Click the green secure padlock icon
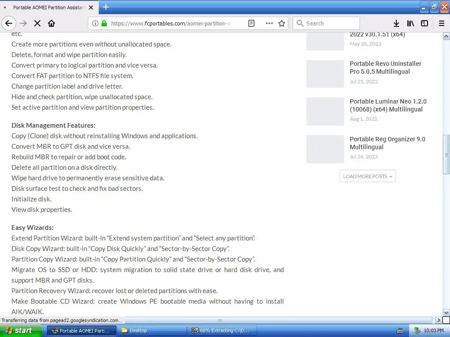Viewport: 450px width, 337px height. click(104, 23)
